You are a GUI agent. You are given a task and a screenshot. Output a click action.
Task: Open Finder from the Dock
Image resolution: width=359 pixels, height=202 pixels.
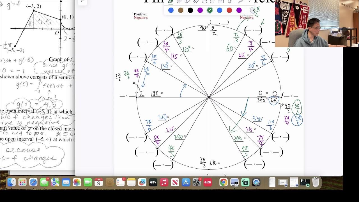11,182
